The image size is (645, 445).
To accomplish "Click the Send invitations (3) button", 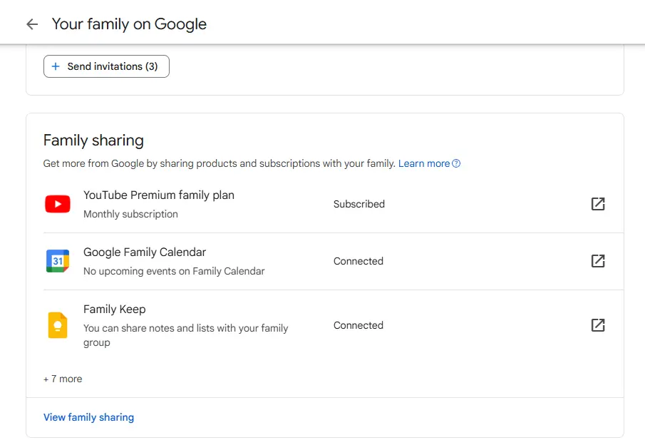I will click(106, 66).
